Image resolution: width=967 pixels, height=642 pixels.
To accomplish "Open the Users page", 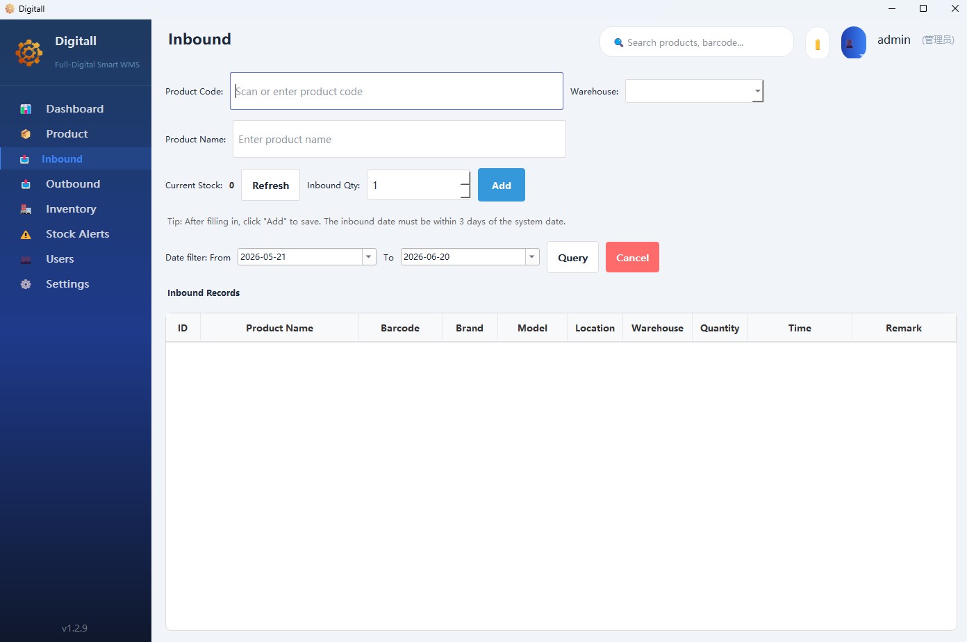I will pos(76,259).
